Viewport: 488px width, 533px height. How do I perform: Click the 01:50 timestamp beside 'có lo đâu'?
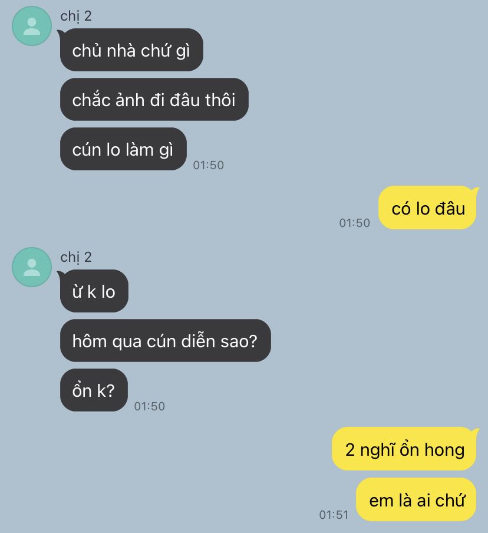click(354, 223)
